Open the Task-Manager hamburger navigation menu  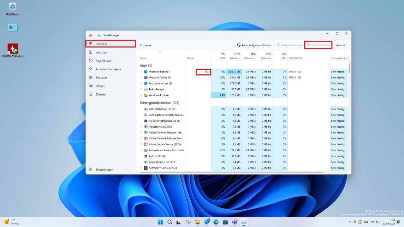pyautogui.click(x=91, y=35)
